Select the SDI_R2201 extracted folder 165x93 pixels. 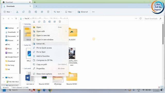click(x=72, y=34)
